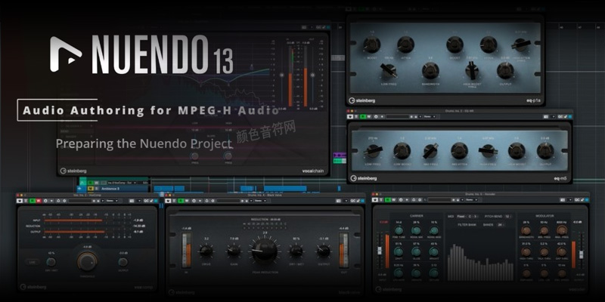605x302 pixels.
Task: Toggle bypass icon in Vocoder window toolbar
Action: pos(374,200)
